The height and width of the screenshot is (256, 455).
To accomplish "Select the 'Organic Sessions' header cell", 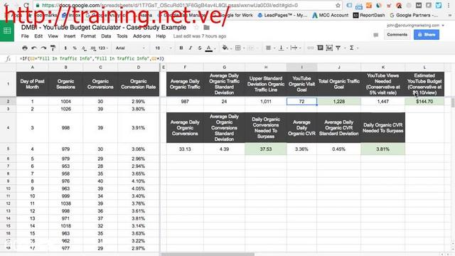I will 65,84.
